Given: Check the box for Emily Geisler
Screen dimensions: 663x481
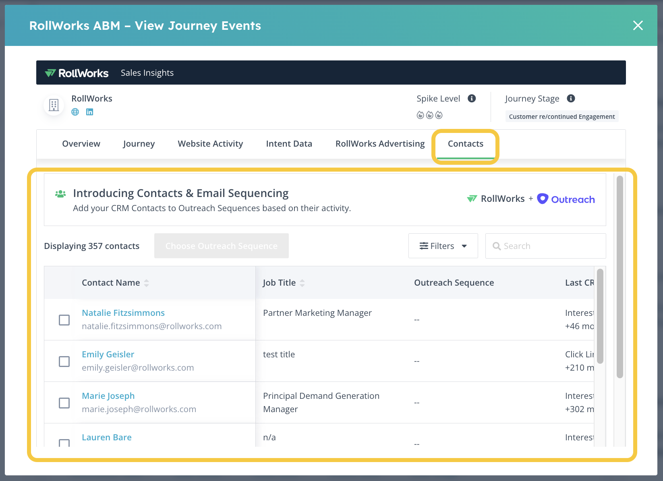Looking at the screenshot, I should tap(64, 361).
